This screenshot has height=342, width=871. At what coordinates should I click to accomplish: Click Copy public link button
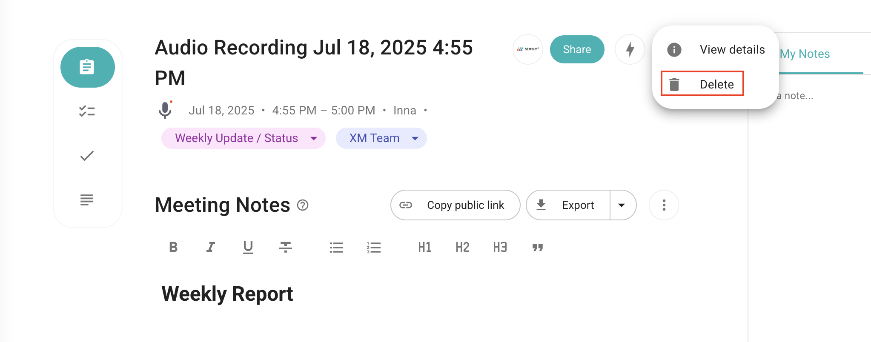coord(455,205)
